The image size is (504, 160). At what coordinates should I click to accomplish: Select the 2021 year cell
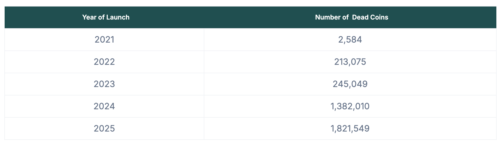[x=104, y=40]
